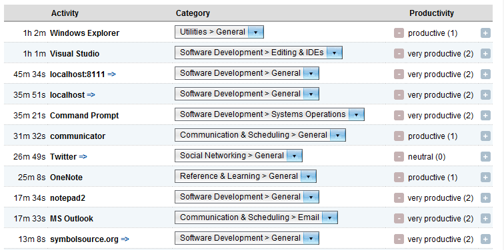This screenshot has width=504, height=250.
Task: Expand Command Prompt's Systems Operations dropdown
Action: click(x=269, y=114)
